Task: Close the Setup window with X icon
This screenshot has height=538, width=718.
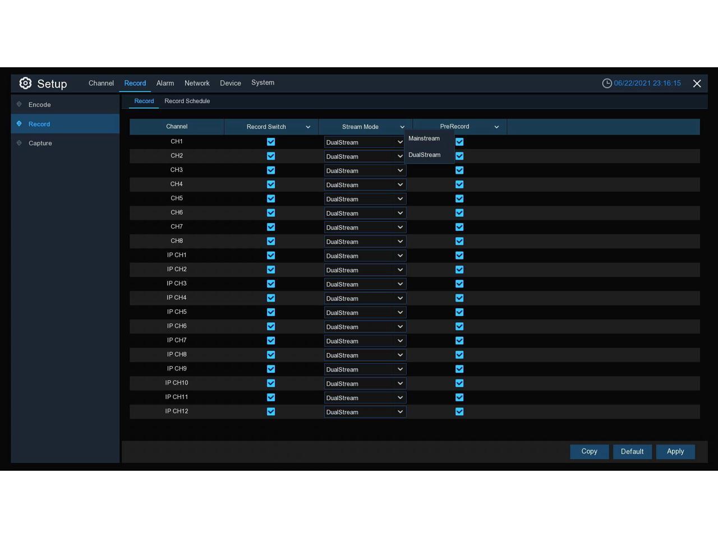Action: click(x=697, y=84)
